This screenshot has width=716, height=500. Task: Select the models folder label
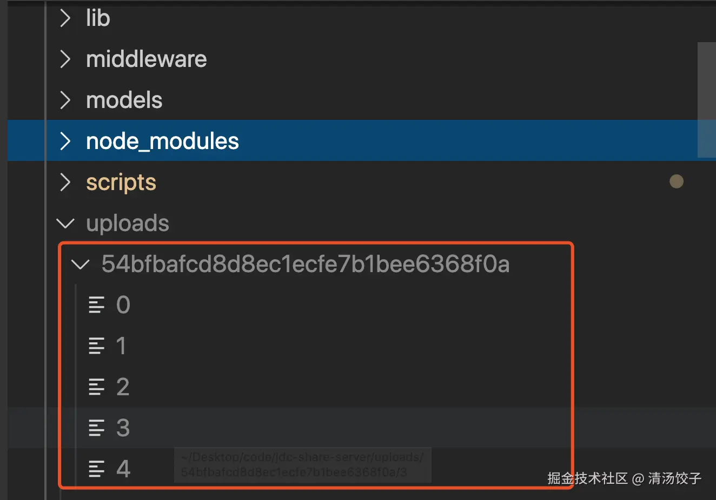124,100
